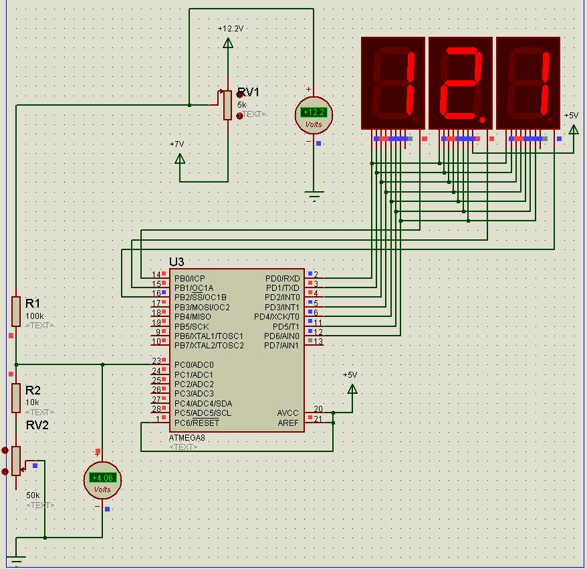Click the PC6/RESET pin label on U3
Screen dimensions: 587x569
click(197, 423)
